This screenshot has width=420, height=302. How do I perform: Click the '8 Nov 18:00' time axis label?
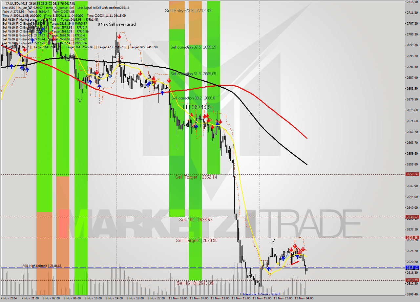pyautogui.click(x=135, y=298)
